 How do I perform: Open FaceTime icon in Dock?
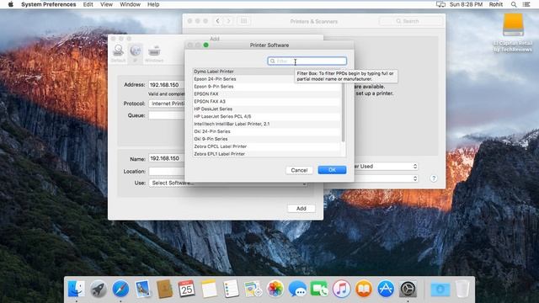pos(319,289)
